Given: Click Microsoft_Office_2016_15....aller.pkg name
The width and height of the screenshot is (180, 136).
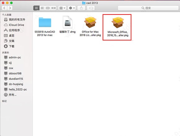Looking at the screenshot, I should [118, 34].
